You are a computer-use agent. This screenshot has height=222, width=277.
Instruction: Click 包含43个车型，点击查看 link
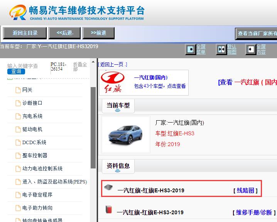(160, 86)
